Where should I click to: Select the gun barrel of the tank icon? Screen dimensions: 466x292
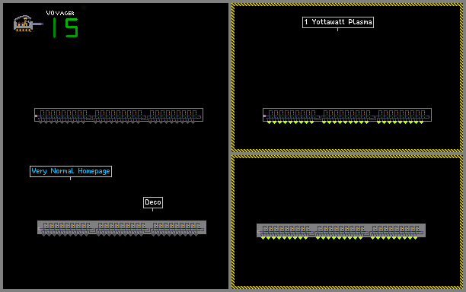click(37, 24)
